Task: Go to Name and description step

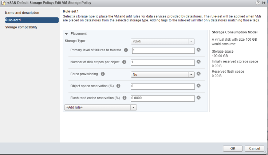Action: pyautogui.click(x=22, y=13)
